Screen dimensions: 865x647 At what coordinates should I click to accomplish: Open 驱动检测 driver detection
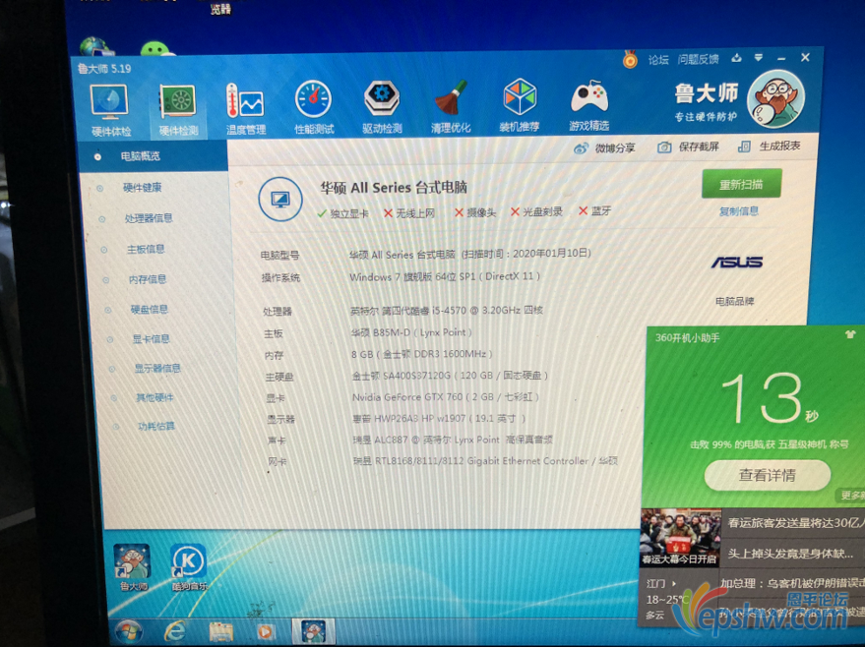coord(382,107)
